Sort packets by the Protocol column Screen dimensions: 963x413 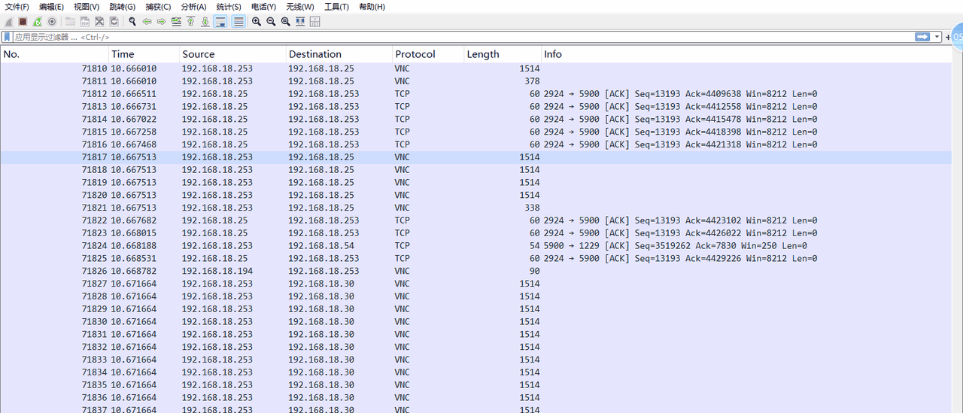point(415,54)
